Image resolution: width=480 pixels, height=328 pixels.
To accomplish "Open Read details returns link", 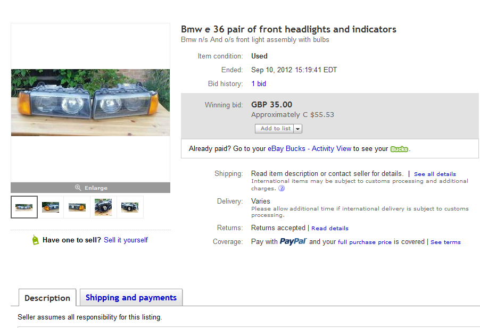I will pos(330,229).
